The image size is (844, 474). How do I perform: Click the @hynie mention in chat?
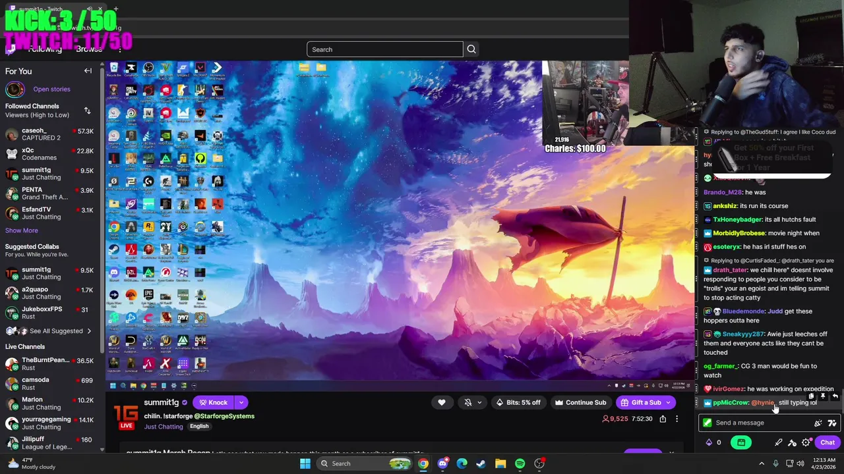pyautogui.click(x=762, y=403)
